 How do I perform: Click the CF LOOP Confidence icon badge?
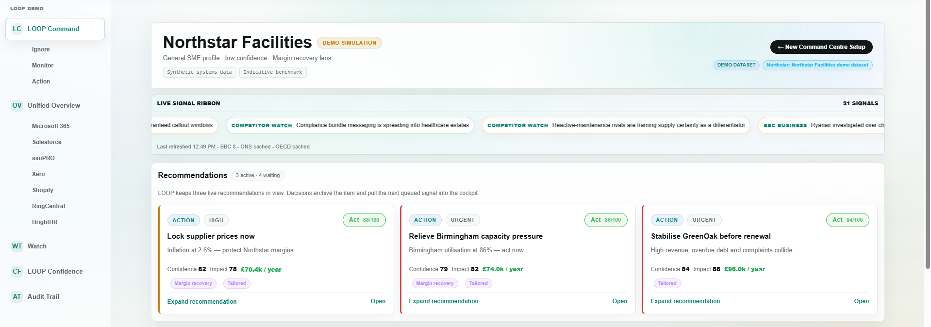17,271
